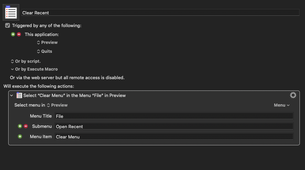Remove the application trigger with red minus
305x170 pixels.
coord(19,34)
